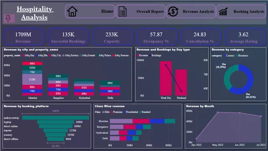Click the 'Revenue by Month' chart title
Image resolution: width=268 pixels, height=151 pixels.
click(200, 106)
